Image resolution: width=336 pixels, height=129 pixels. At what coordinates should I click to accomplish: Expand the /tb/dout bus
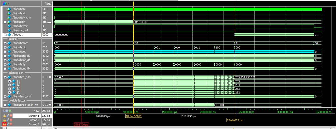(x=5, y=35)
